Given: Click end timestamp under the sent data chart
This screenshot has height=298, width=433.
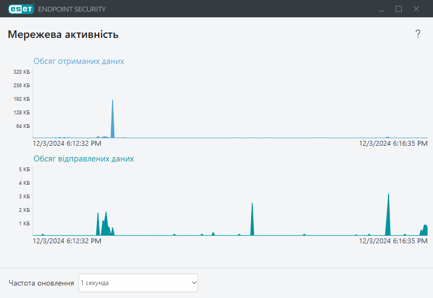Looking at the screenshot, I should [393, 241].
